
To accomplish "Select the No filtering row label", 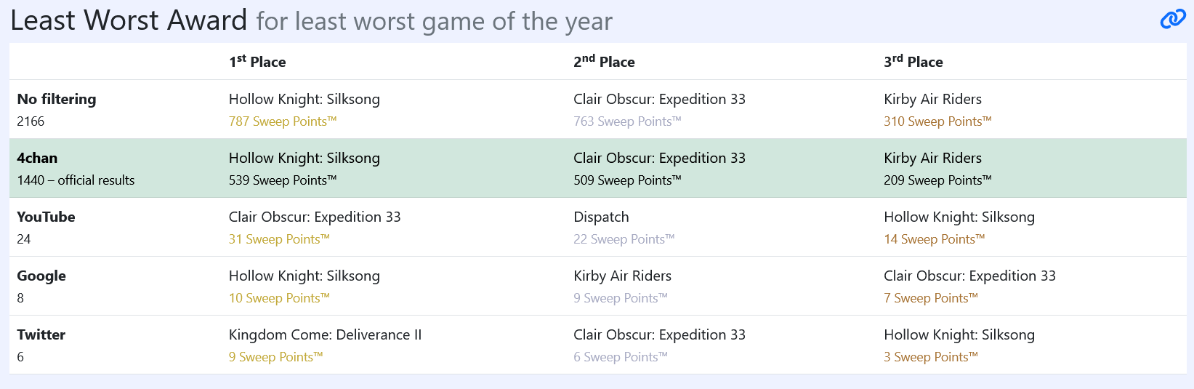I will point(57,99).
